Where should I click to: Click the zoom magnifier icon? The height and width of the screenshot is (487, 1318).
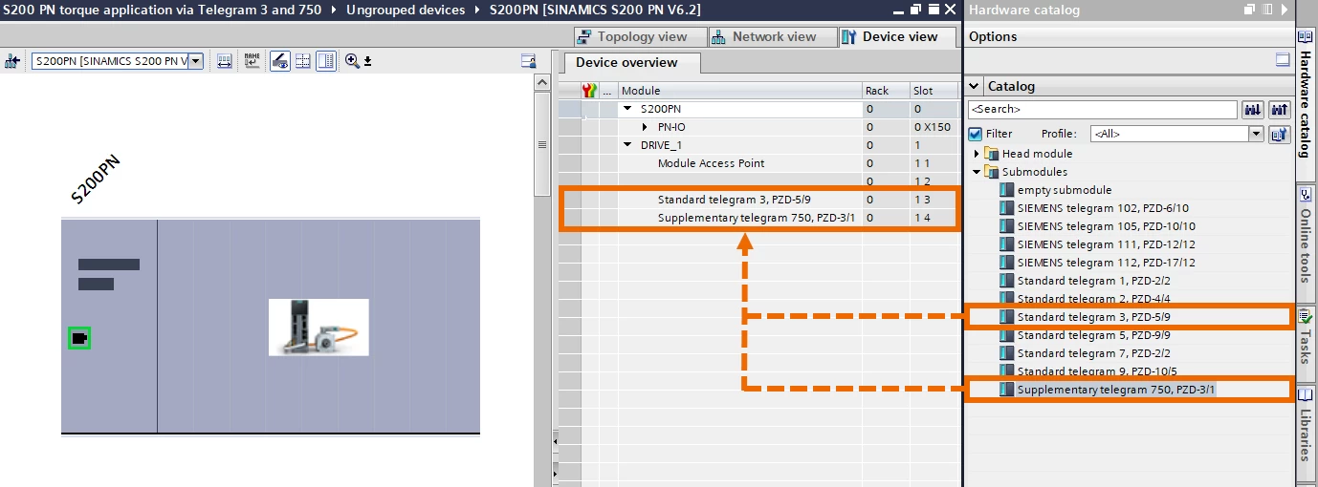[x=352, y=61]
